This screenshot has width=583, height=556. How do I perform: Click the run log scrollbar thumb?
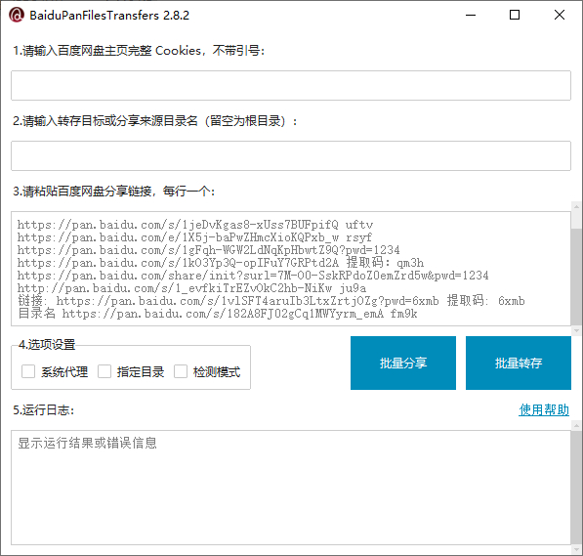577,488
